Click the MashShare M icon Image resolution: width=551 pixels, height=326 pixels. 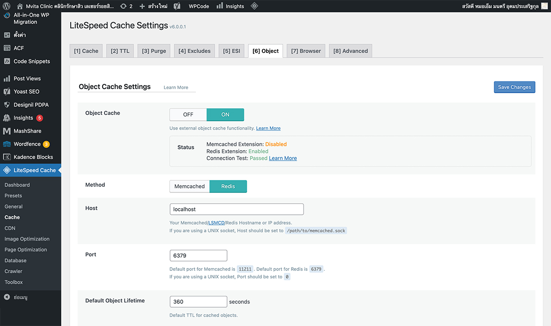[x=7, y=131]
